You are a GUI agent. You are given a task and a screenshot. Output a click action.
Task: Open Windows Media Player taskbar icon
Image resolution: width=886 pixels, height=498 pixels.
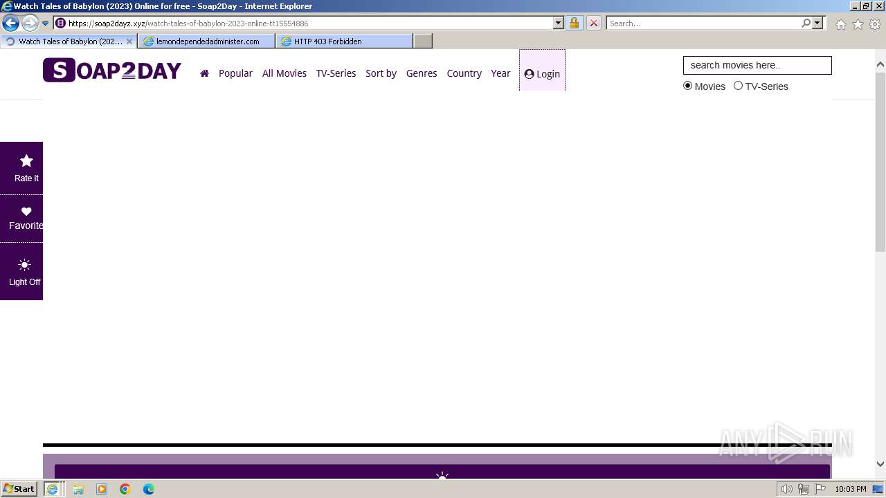102,489
